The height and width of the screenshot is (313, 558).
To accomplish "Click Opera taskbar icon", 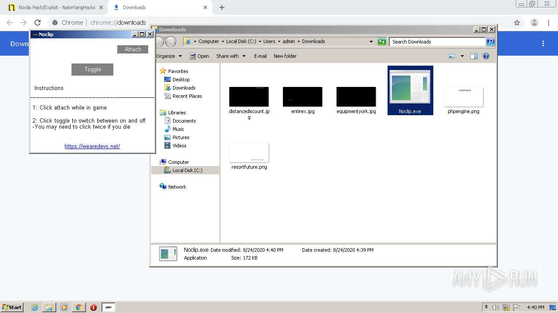I will 93,307.
